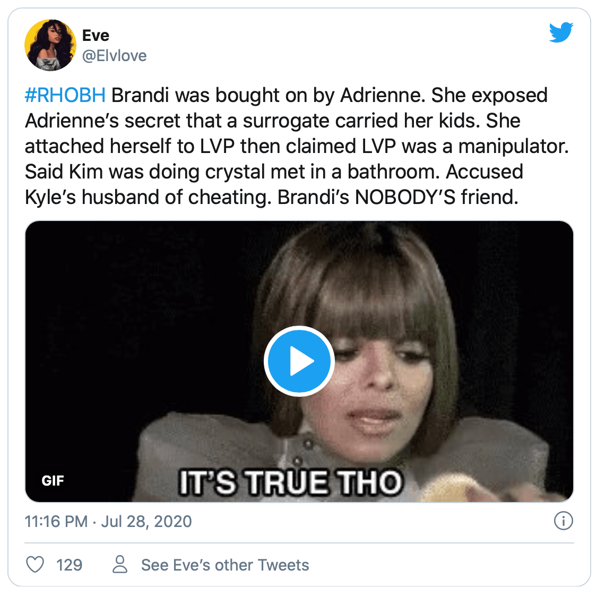Open Eve's profile avatar picture
This screenshot has width=605, height=595.
click(x=50, y=45)
